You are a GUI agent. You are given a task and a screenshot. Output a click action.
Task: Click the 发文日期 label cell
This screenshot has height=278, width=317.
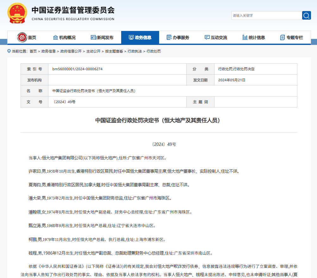[200, 80]
